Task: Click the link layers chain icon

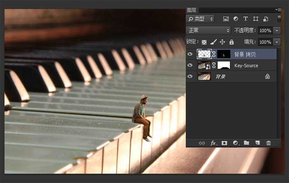Action: coord(202,143)
